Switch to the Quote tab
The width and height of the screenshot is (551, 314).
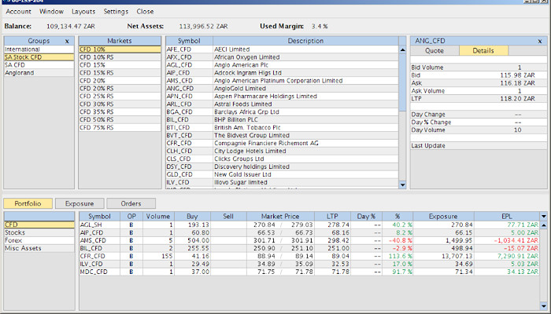coord(435,50)
